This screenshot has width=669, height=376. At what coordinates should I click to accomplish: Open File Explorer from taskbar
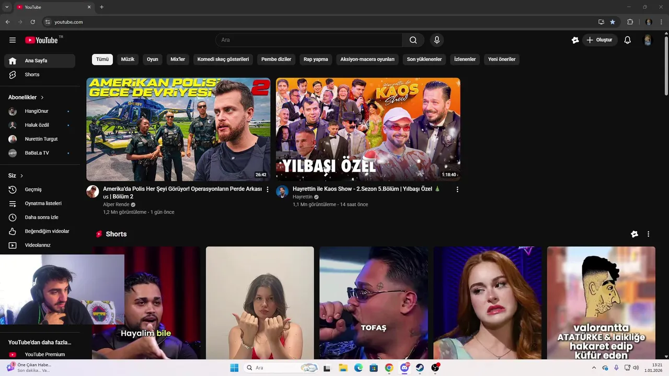[x=343, y=368]
